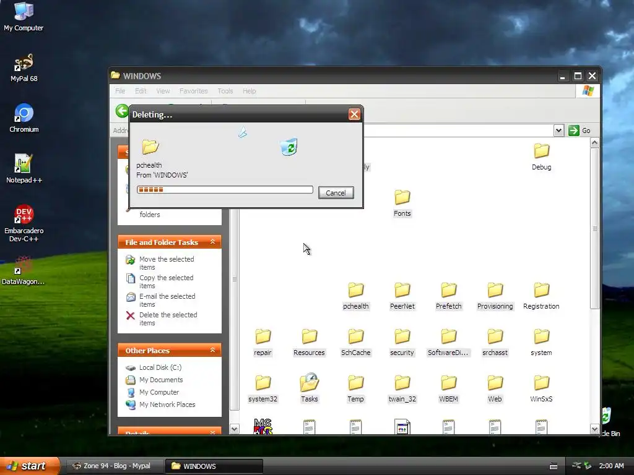Go to Local Disk (C:)
Viewport: 634px width, 475px height.
coord(160,367)
